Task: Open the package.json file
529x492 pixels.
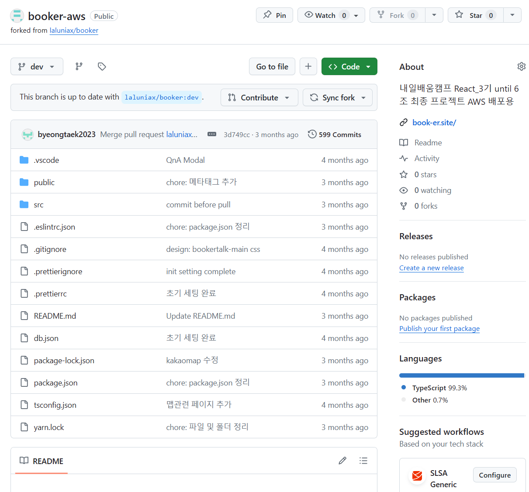Action: tap(55, 383)
